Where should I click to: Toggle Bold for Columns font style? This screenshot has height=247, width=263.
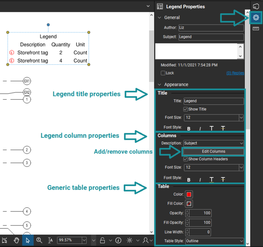[x=189, y=180]
